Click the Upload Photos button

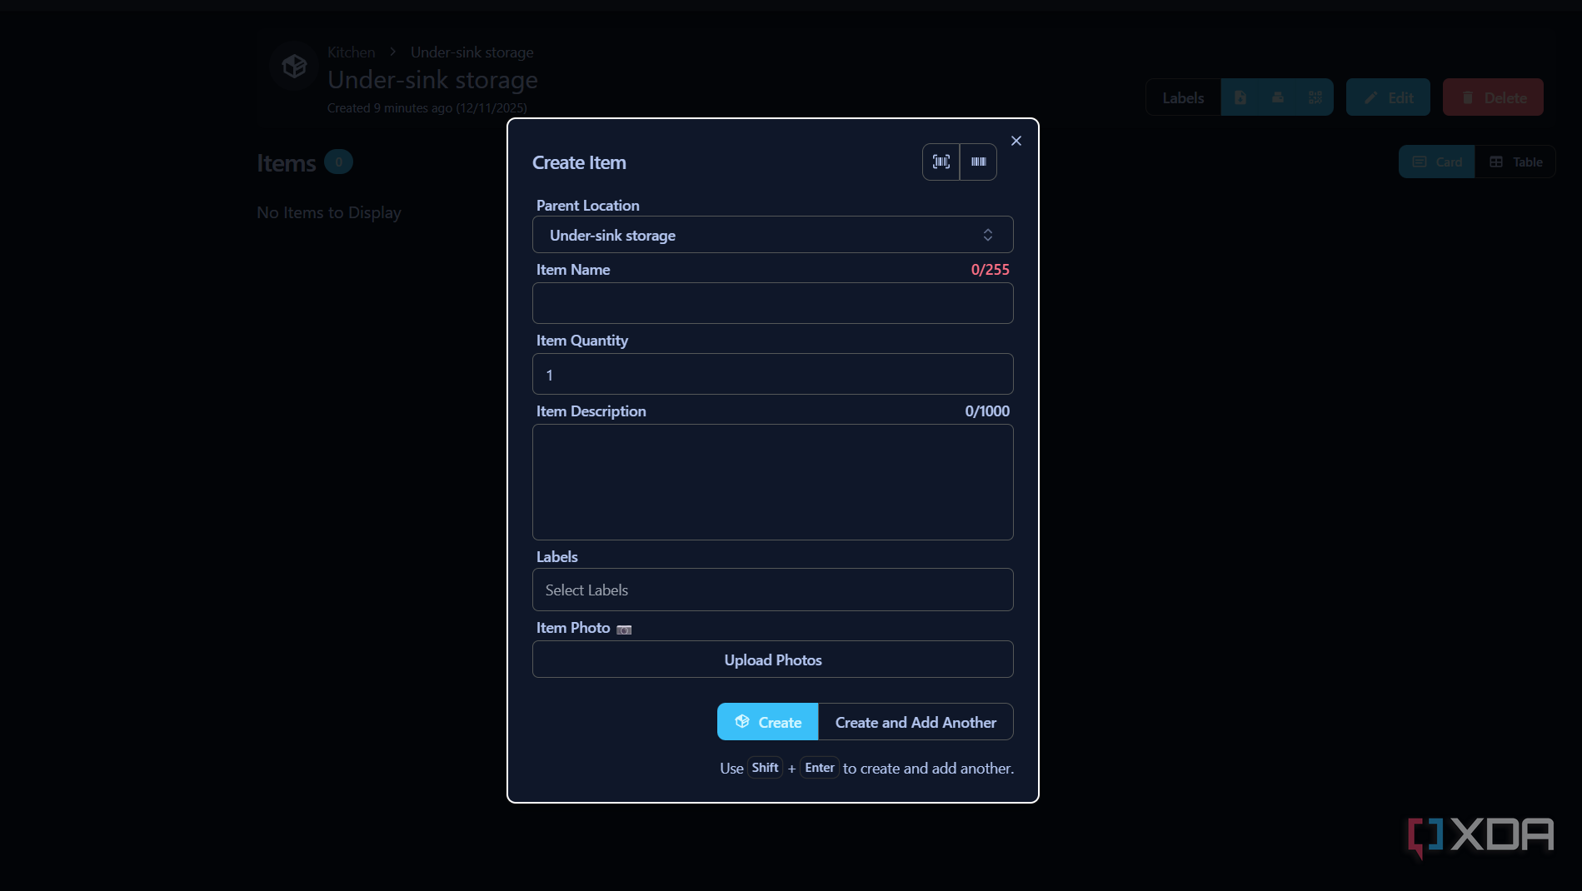coord(773,660)
